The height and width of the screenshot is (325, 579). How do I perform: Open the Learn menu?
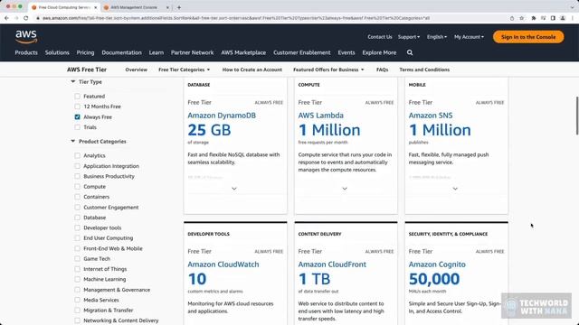click(x=157, y=52)
